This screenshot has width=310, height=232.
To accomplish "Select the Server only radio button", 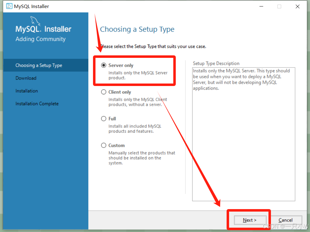I will (x=104, y=65).
